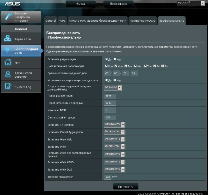Select 'Да' for isolated access point
The image size is (208, 195).
pos(106,81)
